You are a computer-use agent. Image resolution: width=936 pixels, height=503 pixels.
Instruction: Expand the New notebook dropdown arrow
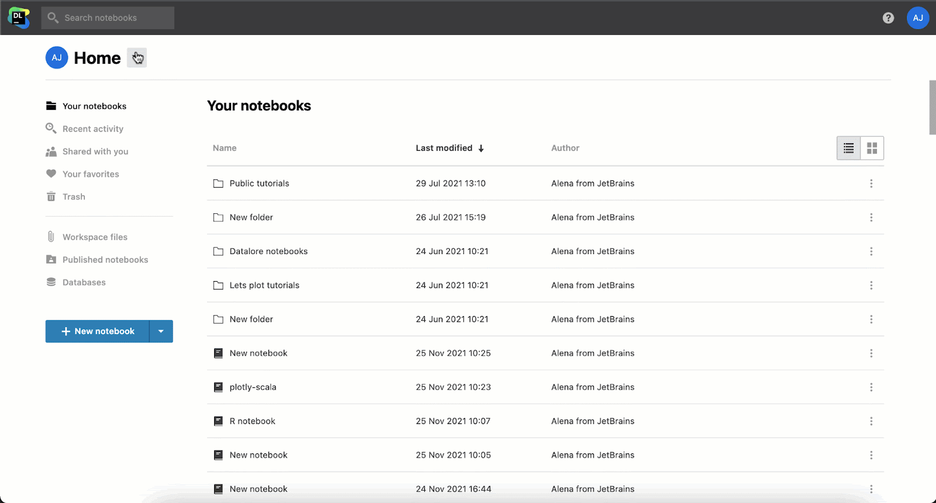161,331
